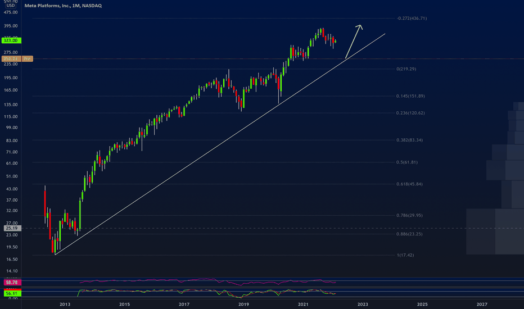Click the orange Pre pre-market tag
Viewport: 524px width, 309px height.
click(27, 59)
